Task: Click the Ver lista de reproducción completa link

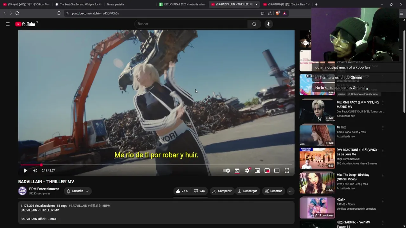Action: click(x=357, y=209)
